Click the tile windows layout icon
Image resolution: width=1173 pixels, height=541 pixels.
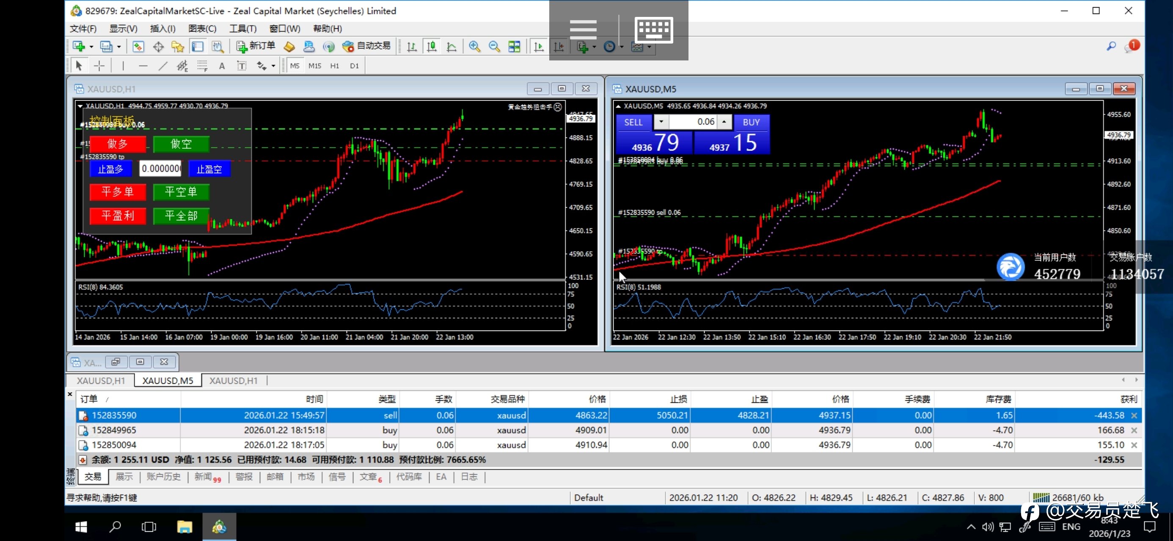coord(514,46)
